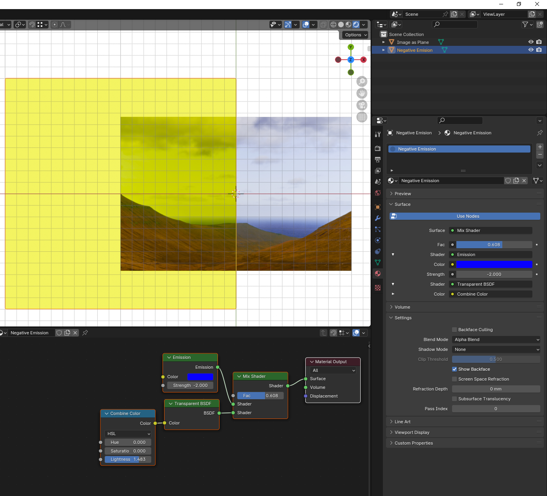
Task: Open the Texture properties tab icon
Action: click(x=378, y=288)
